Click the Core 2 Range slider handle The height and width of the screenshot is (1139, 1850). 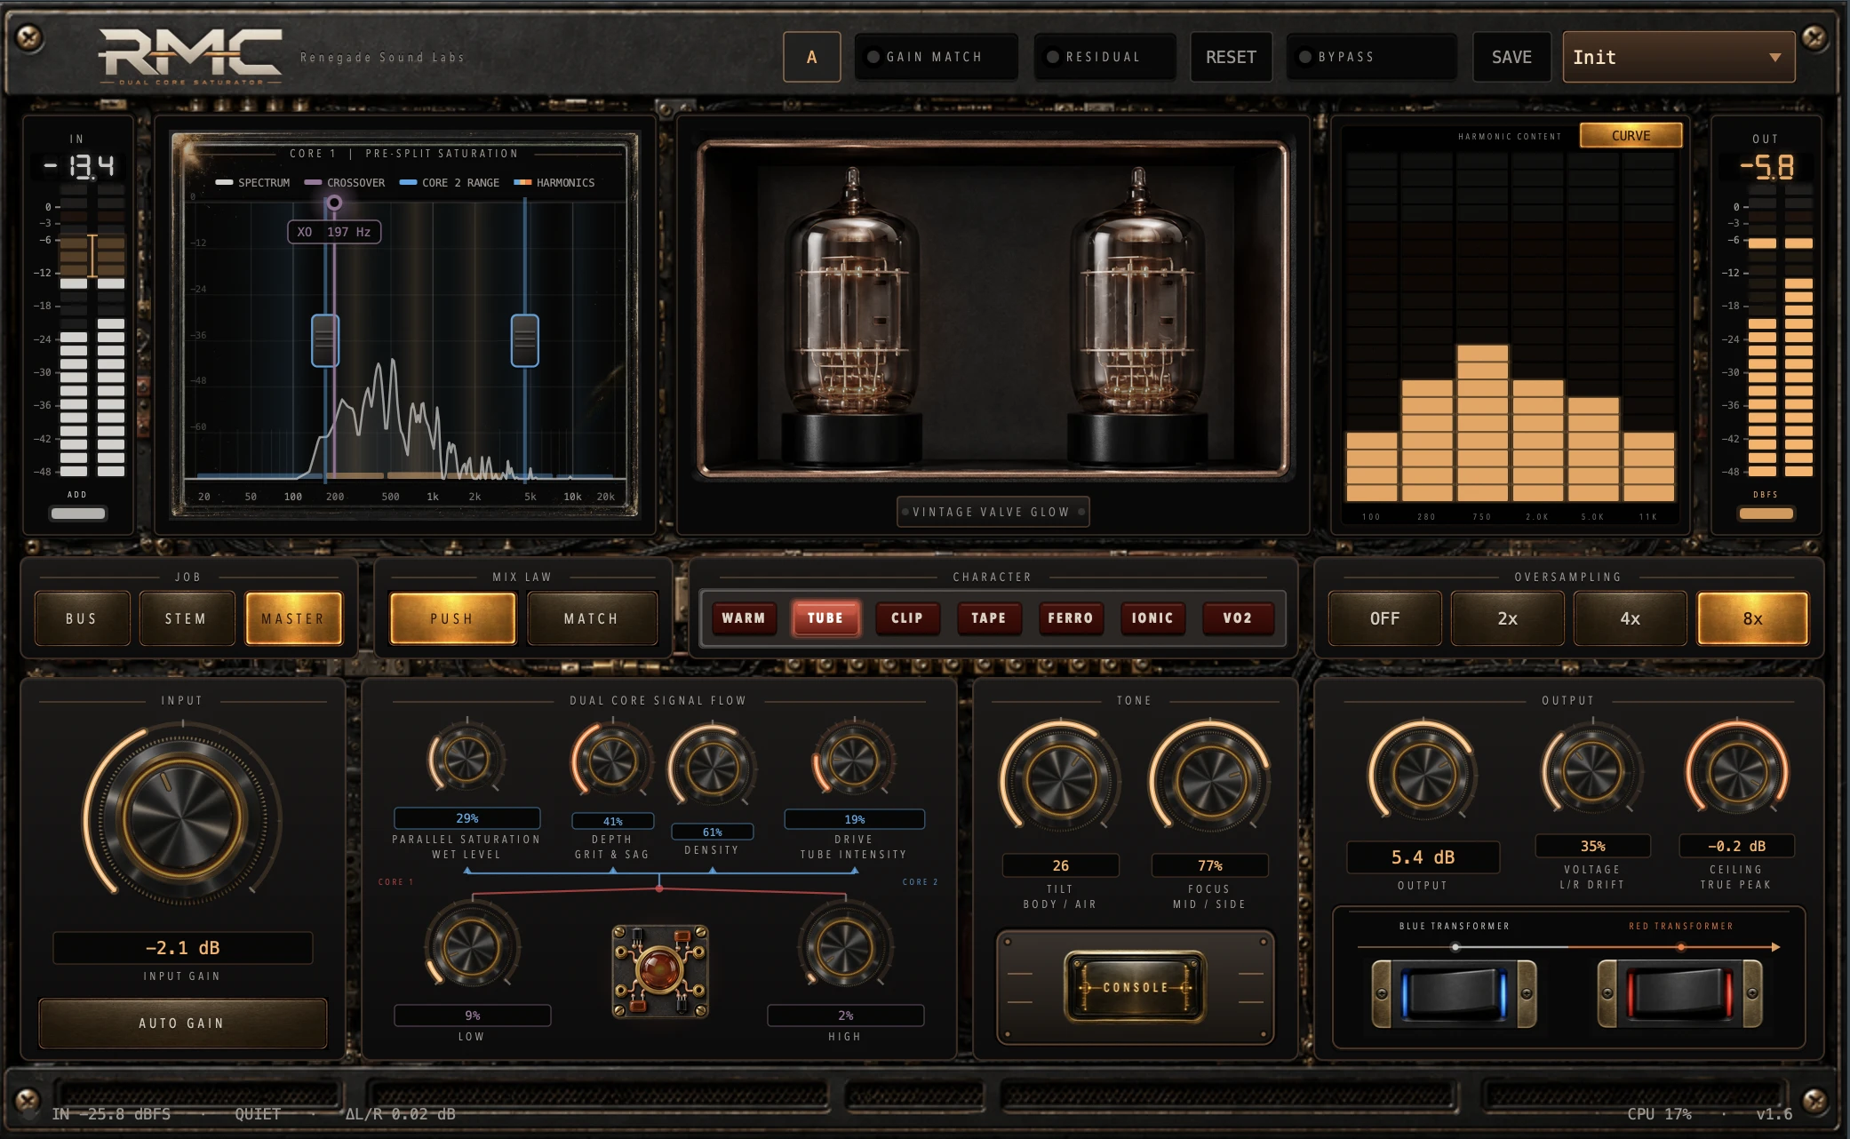(x=525, y=340)
